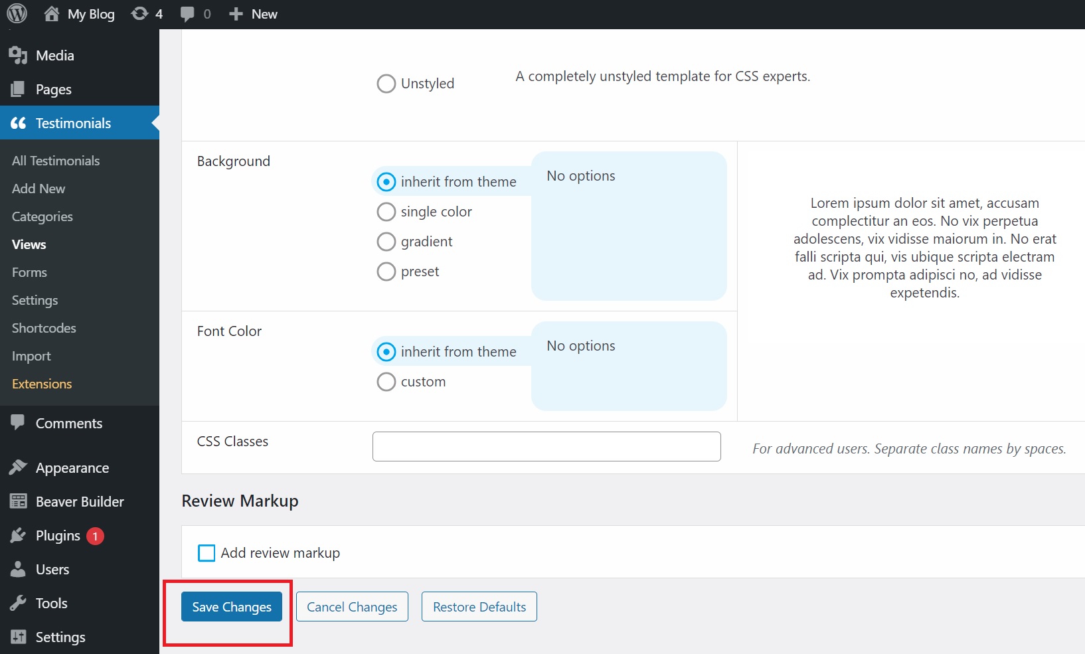Click the Appearance brush icon
Image resolution: width=1085 pixels, height=654 pixels.
(18, 467)
